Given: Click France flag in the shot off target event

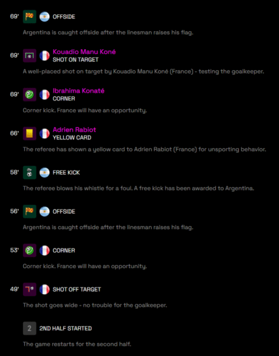Looking at the screenshot, I should (x=44, y=290).
